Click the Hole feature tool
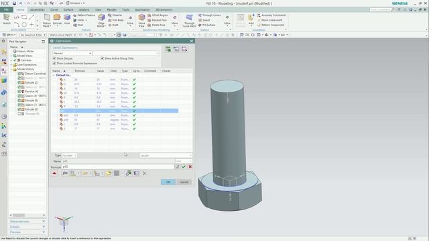Image resolution: width=429 pixels, height=241 pixels. (67, 19)
